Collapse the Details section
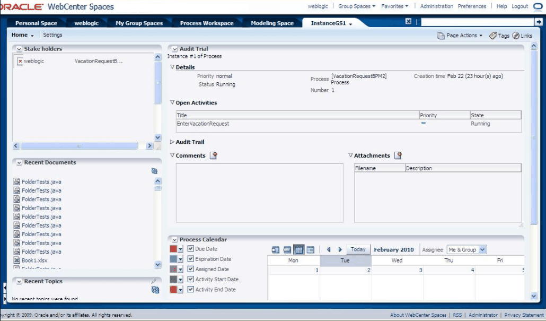546x321 pixels. (x=172, y=67)
